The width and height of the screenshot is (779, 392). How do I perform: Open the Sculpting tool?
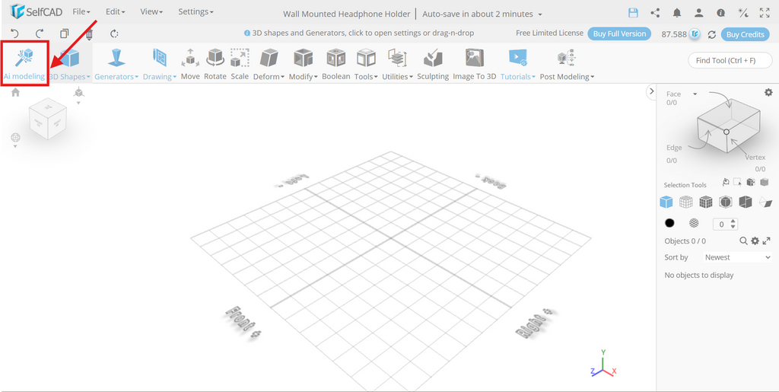(x=433, y=65)
